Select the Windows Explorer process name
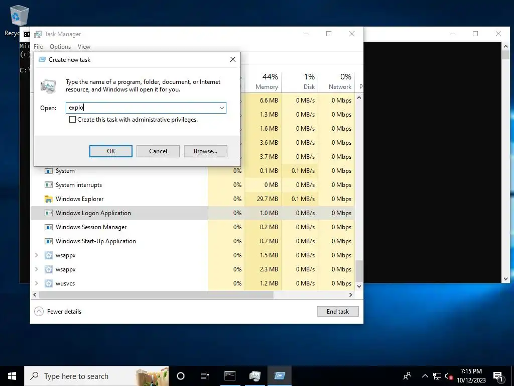514x386 pixels. [x=79, y=199]
